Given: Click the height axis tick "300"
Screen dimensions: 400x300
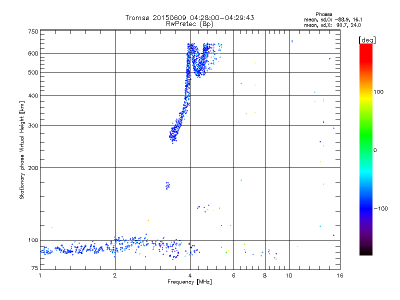Looking at the screenshot, I should (x=33, y=126).
